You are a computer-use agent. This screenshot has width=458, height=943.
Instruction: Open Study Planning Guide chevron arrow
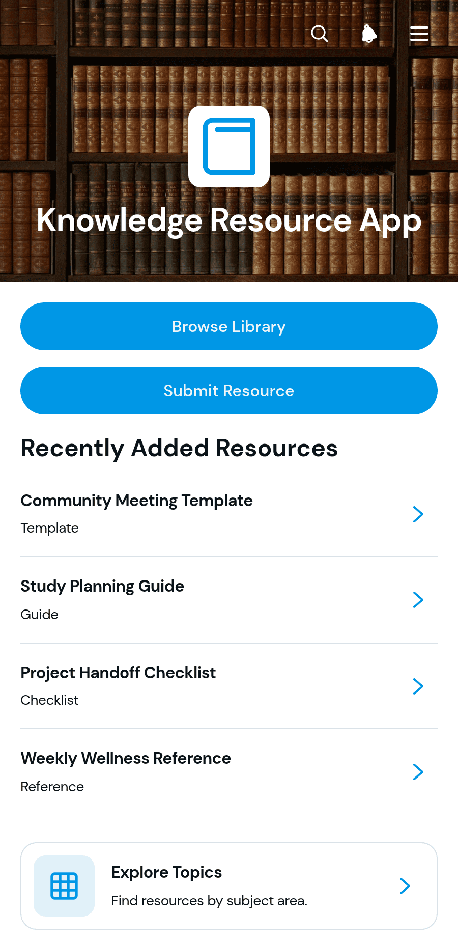pyautogui.click(x=418, y=600)
